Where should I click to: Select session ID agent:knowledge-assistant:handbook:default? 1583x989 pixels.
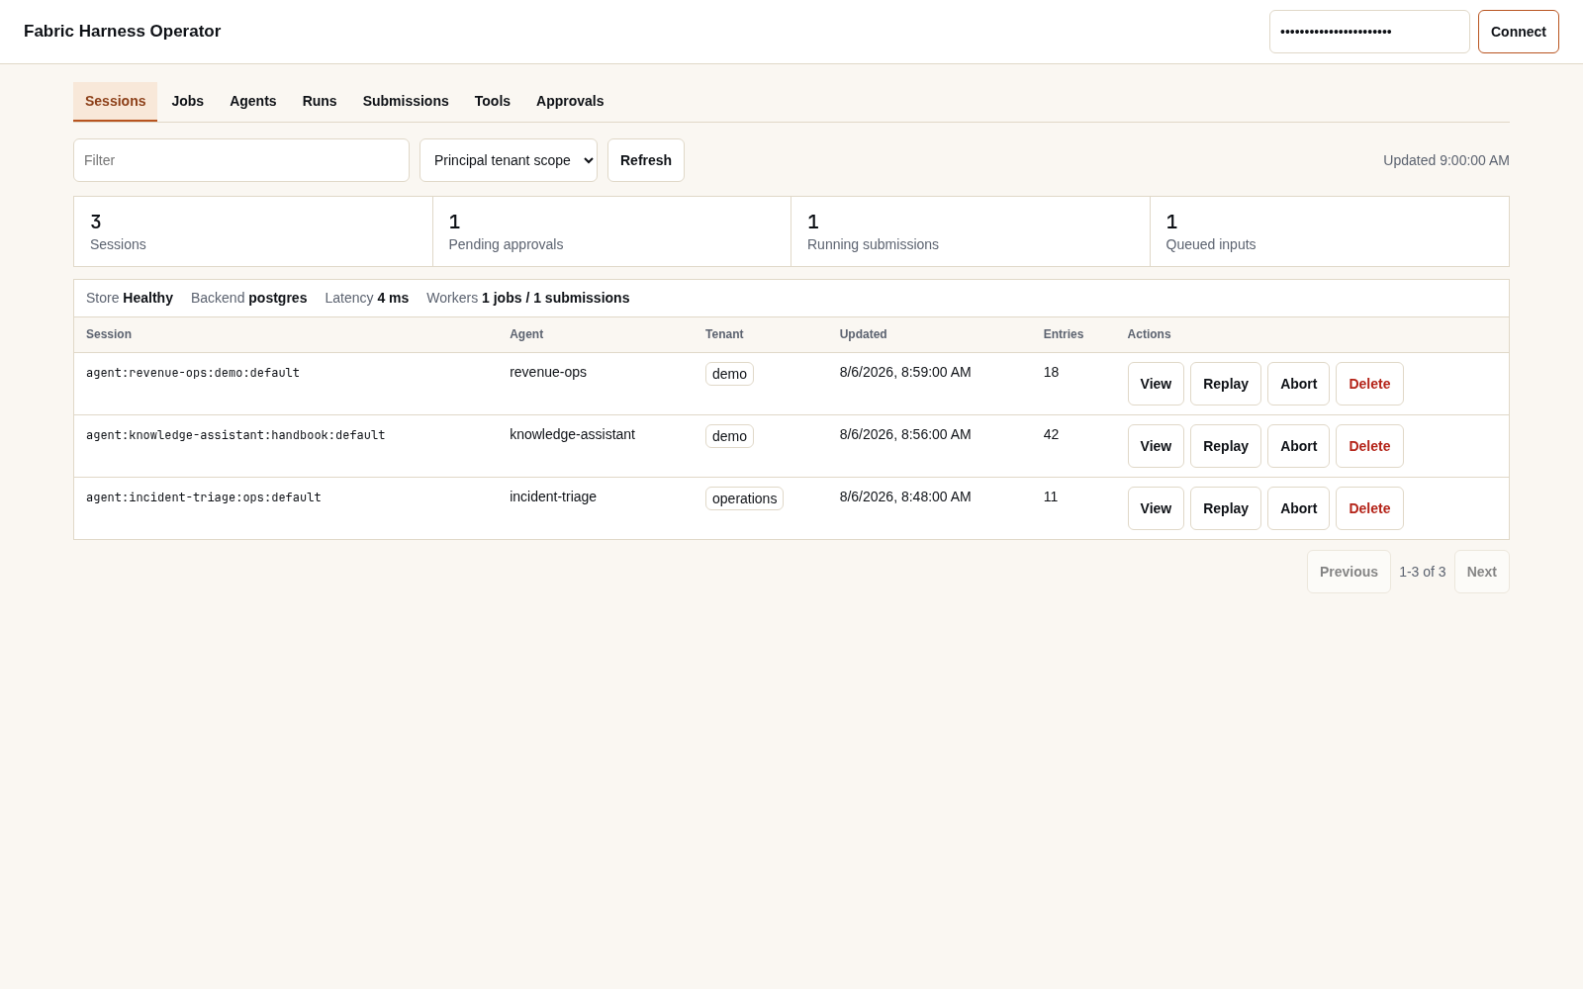coord(235,435)
